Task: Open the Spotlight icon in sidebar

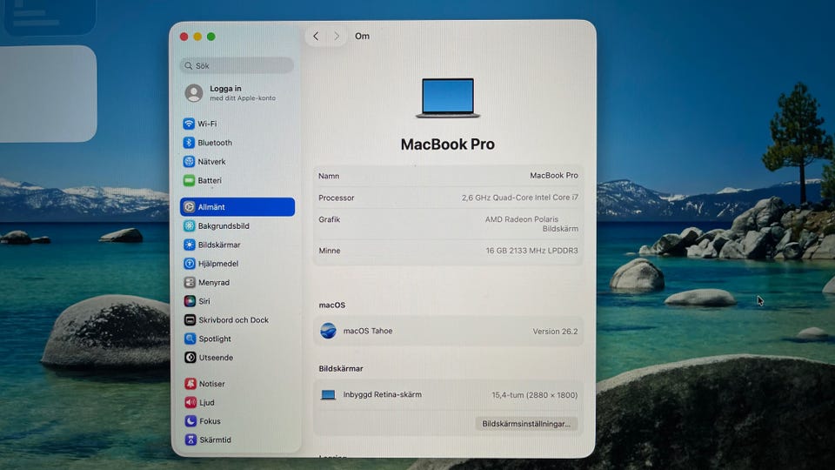Action: [190, 339]
